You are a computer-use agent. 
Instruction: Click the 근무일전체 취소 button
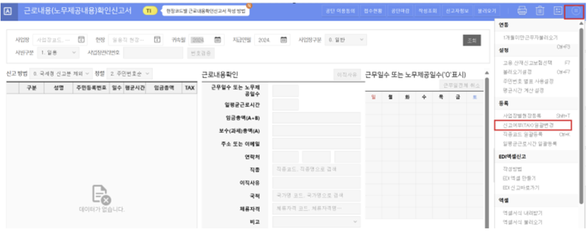[x=461, y=85]
